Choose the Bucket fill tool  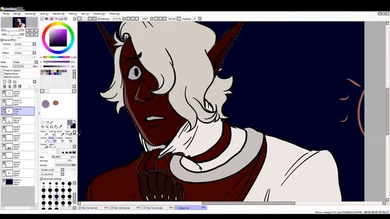(44, 146)
